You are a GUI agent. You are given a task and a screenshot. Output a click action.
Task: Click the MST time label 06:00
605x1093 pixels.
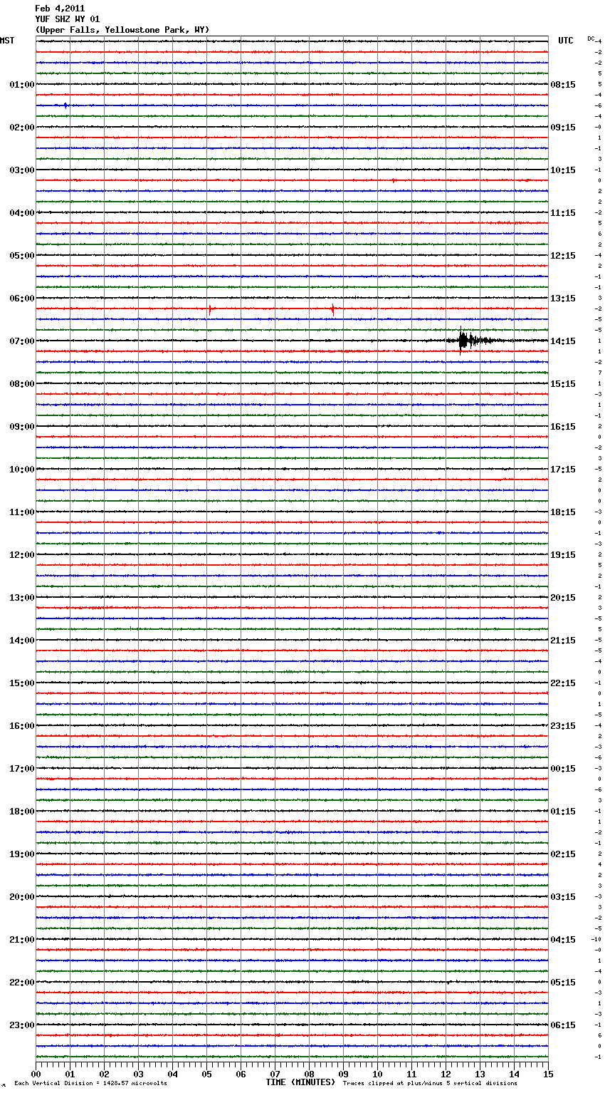(x=22, y=299)
